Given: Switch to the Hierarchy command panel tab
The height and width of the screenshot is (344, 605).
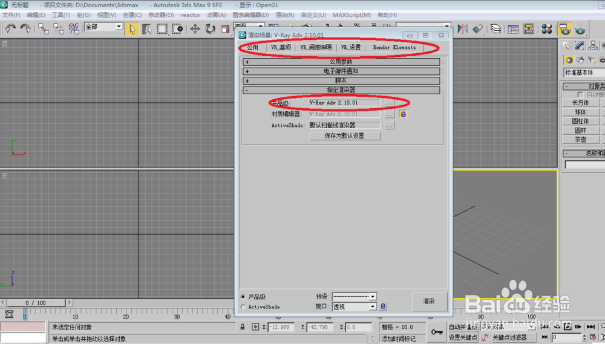Looking at the screenshot, I should pyautogui.click(x=593, y=45).
